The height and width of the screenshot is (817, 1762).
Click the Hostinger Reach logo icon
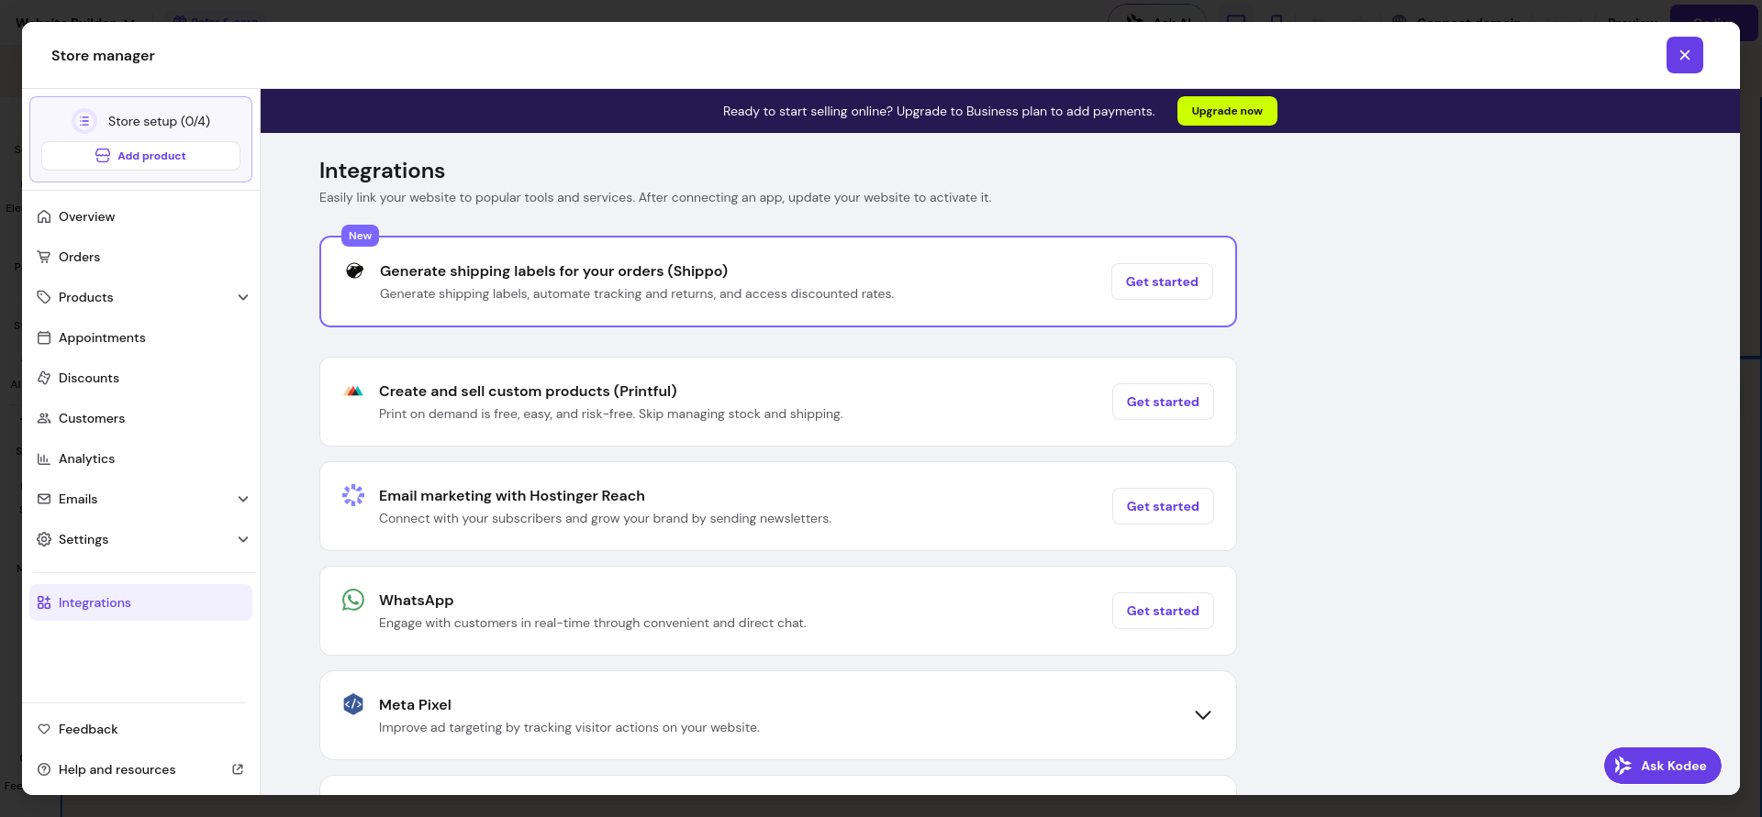coord(353,495)
